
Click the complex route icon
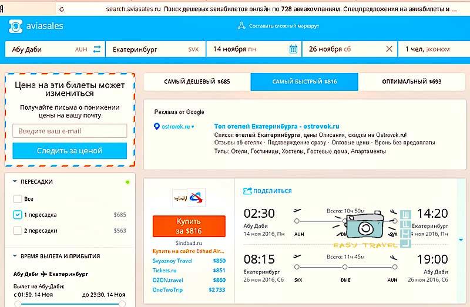pos(241,26)
